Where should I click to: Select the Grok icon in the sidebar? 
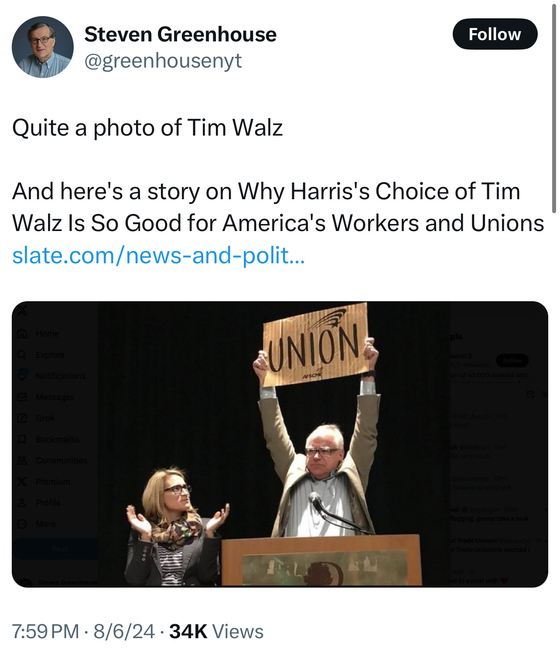[x=22, y=418]
